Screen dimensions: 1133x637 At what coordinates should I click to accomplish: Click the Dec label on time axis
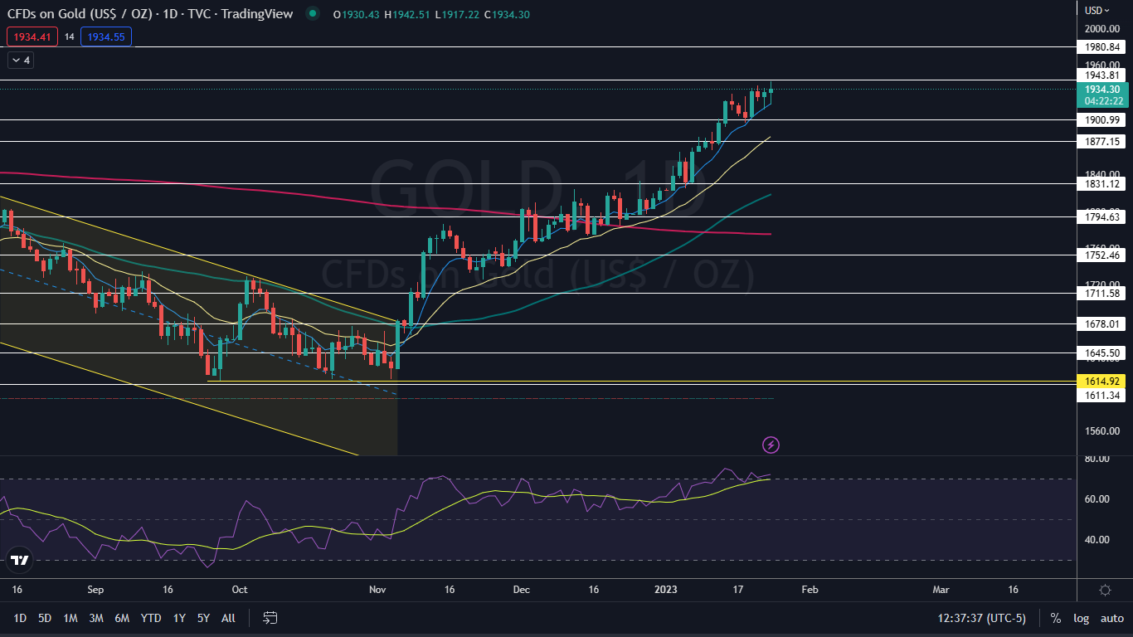point(521,590)
